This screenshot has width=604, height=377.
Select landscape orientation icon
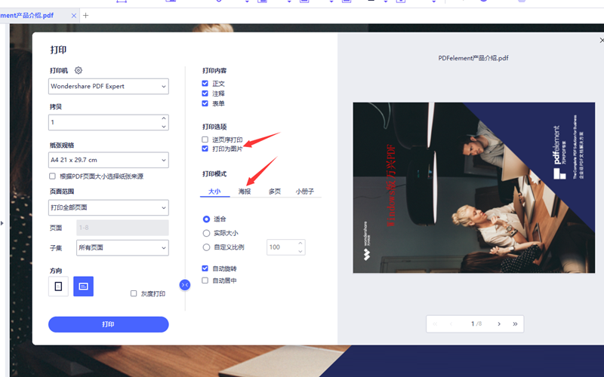click(83, 286)
